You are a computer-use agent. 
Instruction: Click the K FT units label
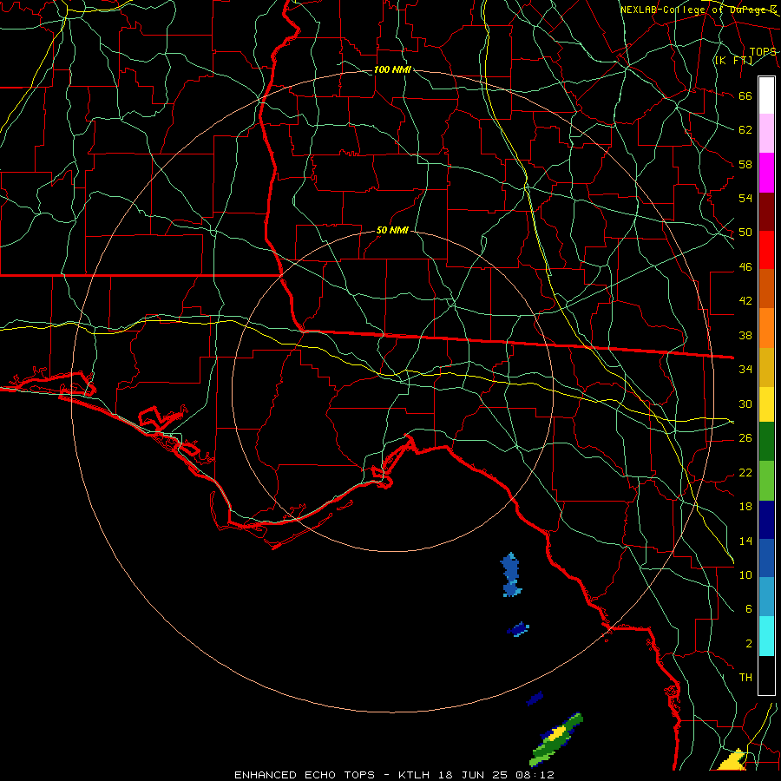tap(733, 60)
